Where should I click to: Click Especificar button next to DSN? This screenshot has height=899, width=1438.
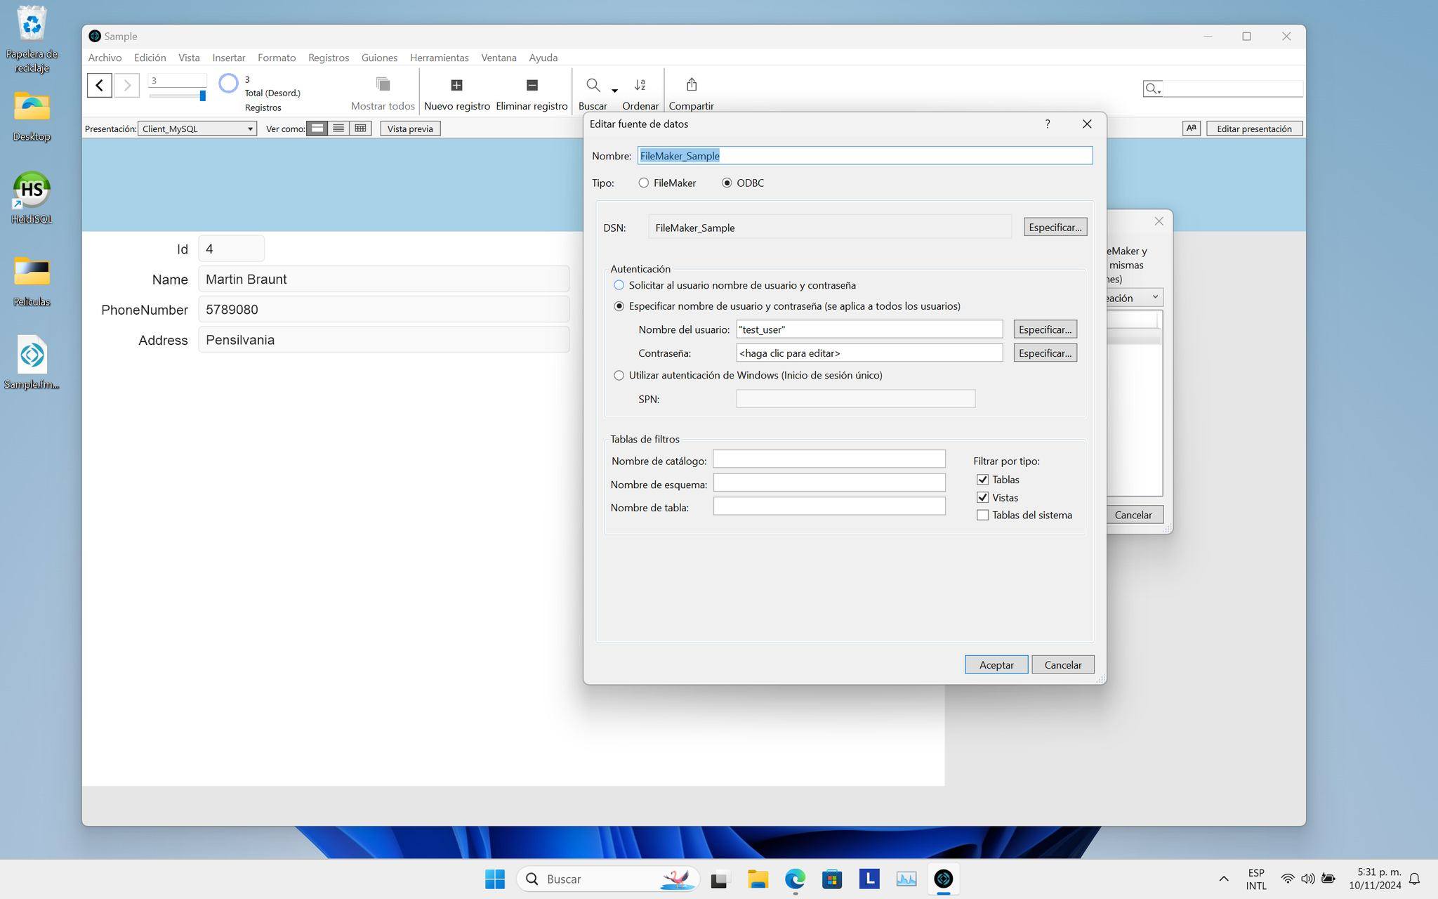(x=1055, y=227)
